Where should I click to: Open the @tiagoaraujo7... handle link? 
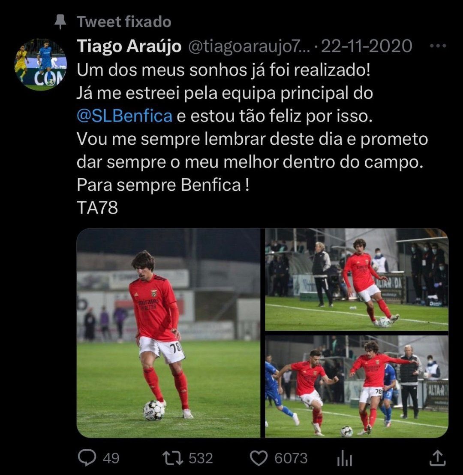tap(249, 46)
